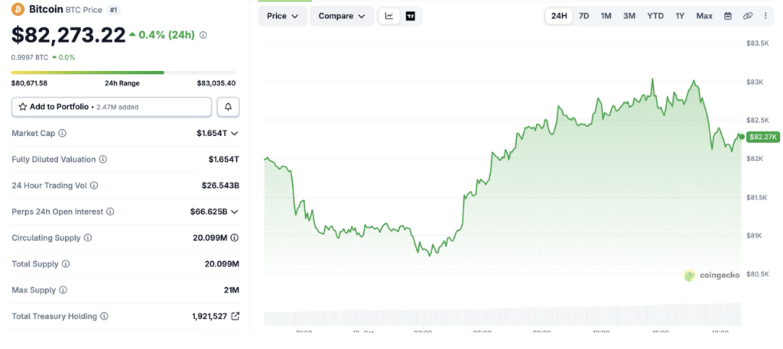Viewport: 783px width, 349px height.
Task: Select the Max time range tab
Action: [704, 16]
